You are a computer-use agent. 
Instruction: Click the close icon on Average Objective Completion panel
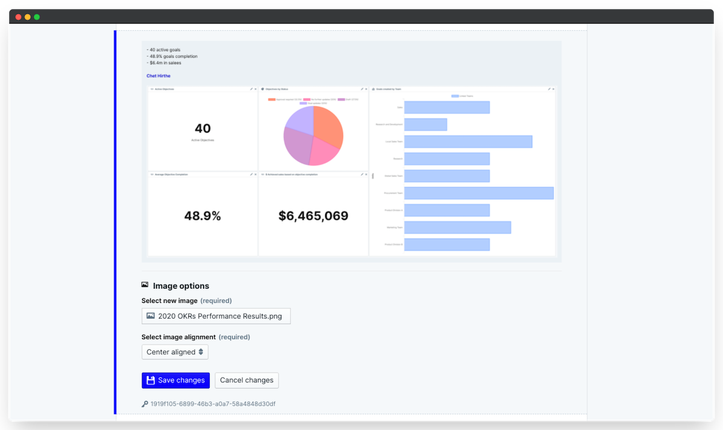point(255,175)
